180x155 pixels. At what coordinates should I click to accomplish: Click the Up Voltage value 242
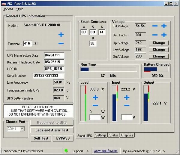tap(140, 43)
